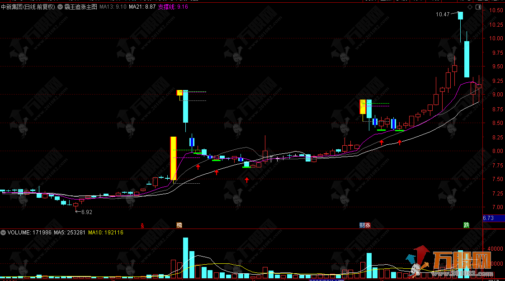Click the MA21: 8.87 value label
This screenshot has height=281, width=505.
(x=142, y=7)
